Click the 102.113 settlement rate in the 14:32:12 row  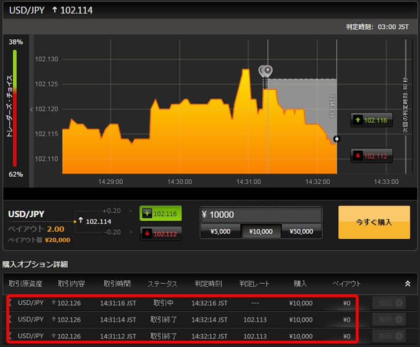255,336
